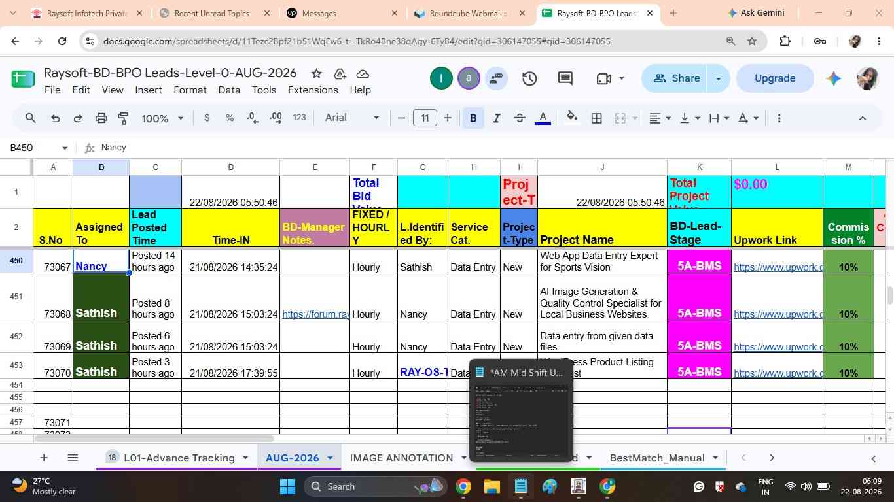Toggle strikethrough formatting button
894x502 pixels.
(x=519, y=118)
